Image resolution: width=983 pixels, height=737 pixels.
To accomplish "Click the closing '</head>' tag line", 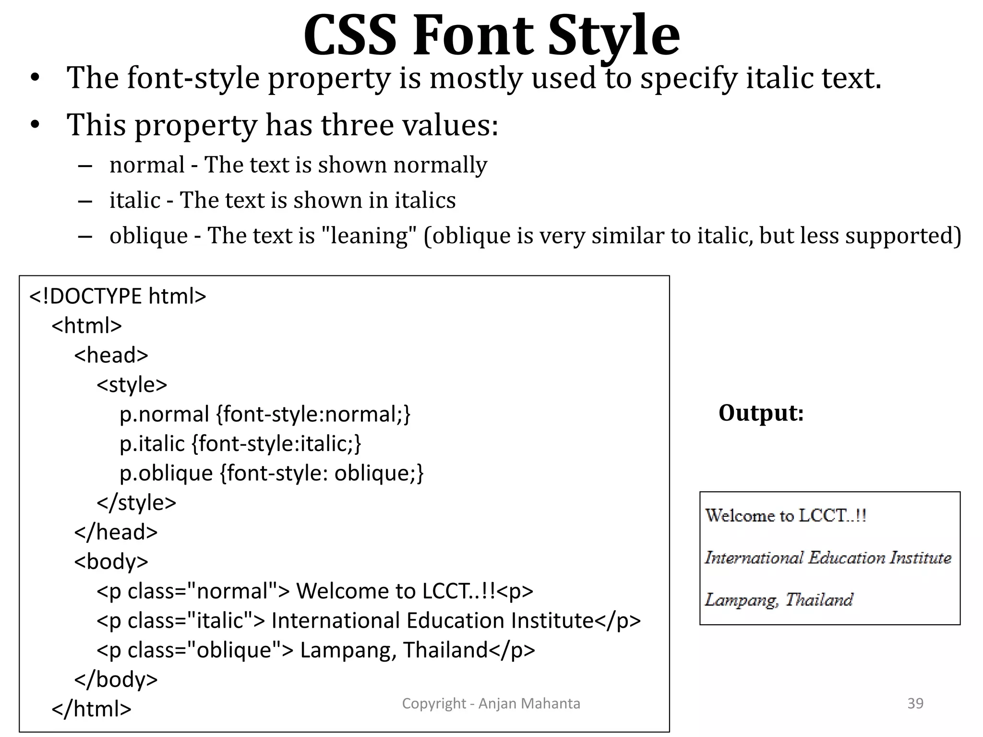I will pyautogui.click(x=116, y=532).
